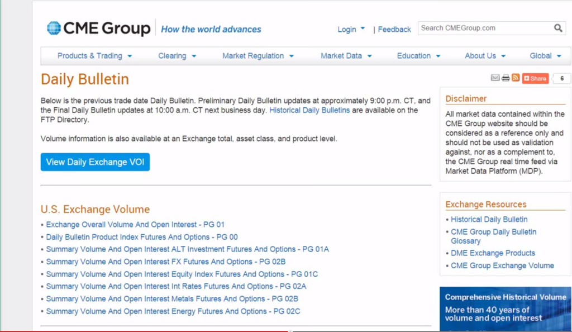
Task: Open the Feedback link
Action: pyautogui.click(x=394, y=29)
